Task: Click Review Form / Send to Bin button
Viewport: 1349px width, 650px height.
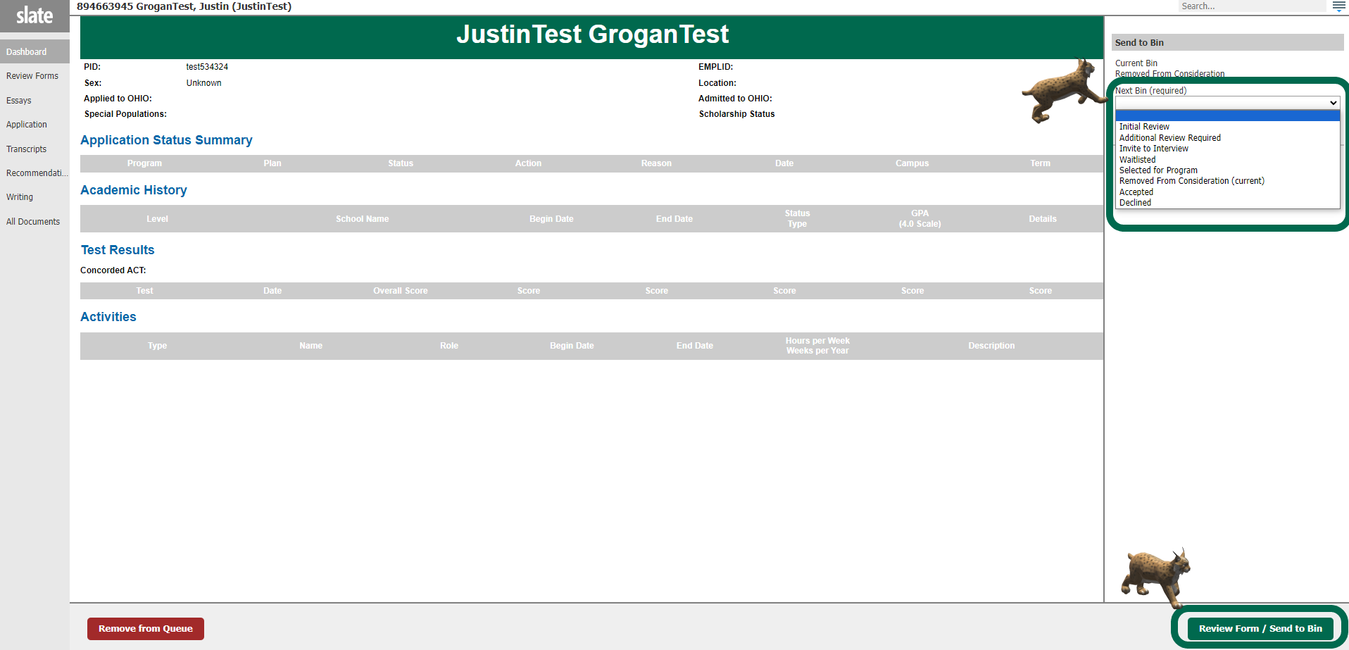Action: tap(1260, 629)
